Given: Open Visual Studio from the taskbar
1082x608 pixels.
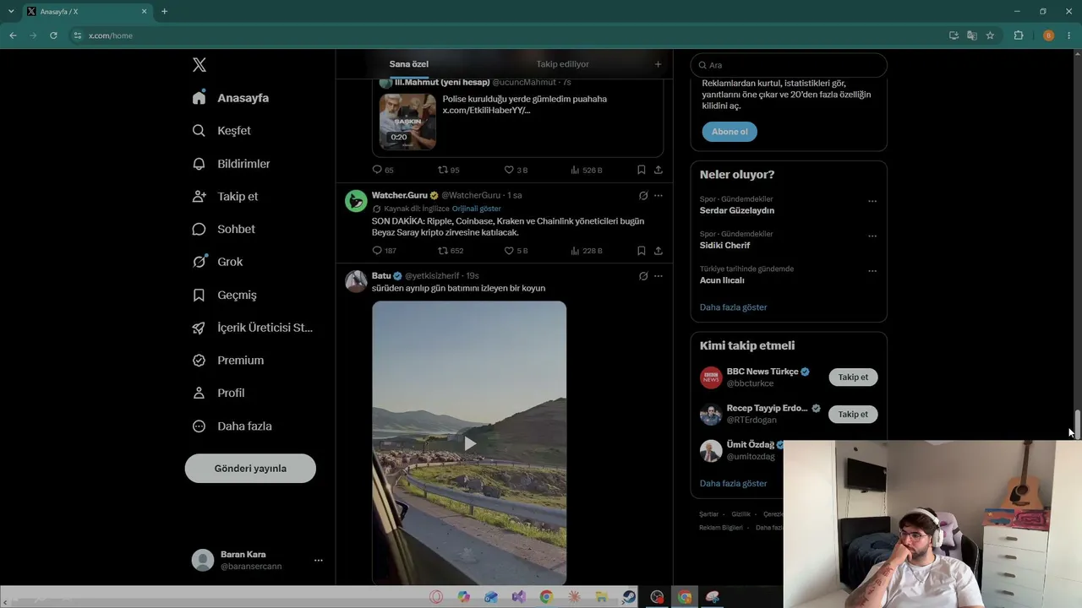Looking at the screenshot, I should point(519,597).
